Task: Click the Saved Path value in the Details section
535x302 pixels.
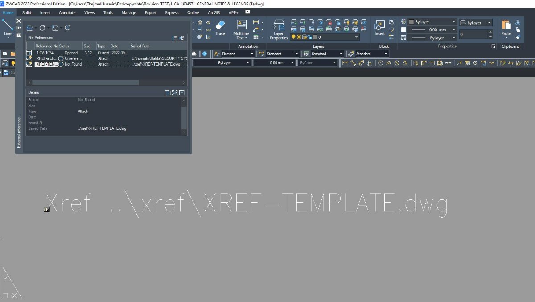Action: coord(102,128)
